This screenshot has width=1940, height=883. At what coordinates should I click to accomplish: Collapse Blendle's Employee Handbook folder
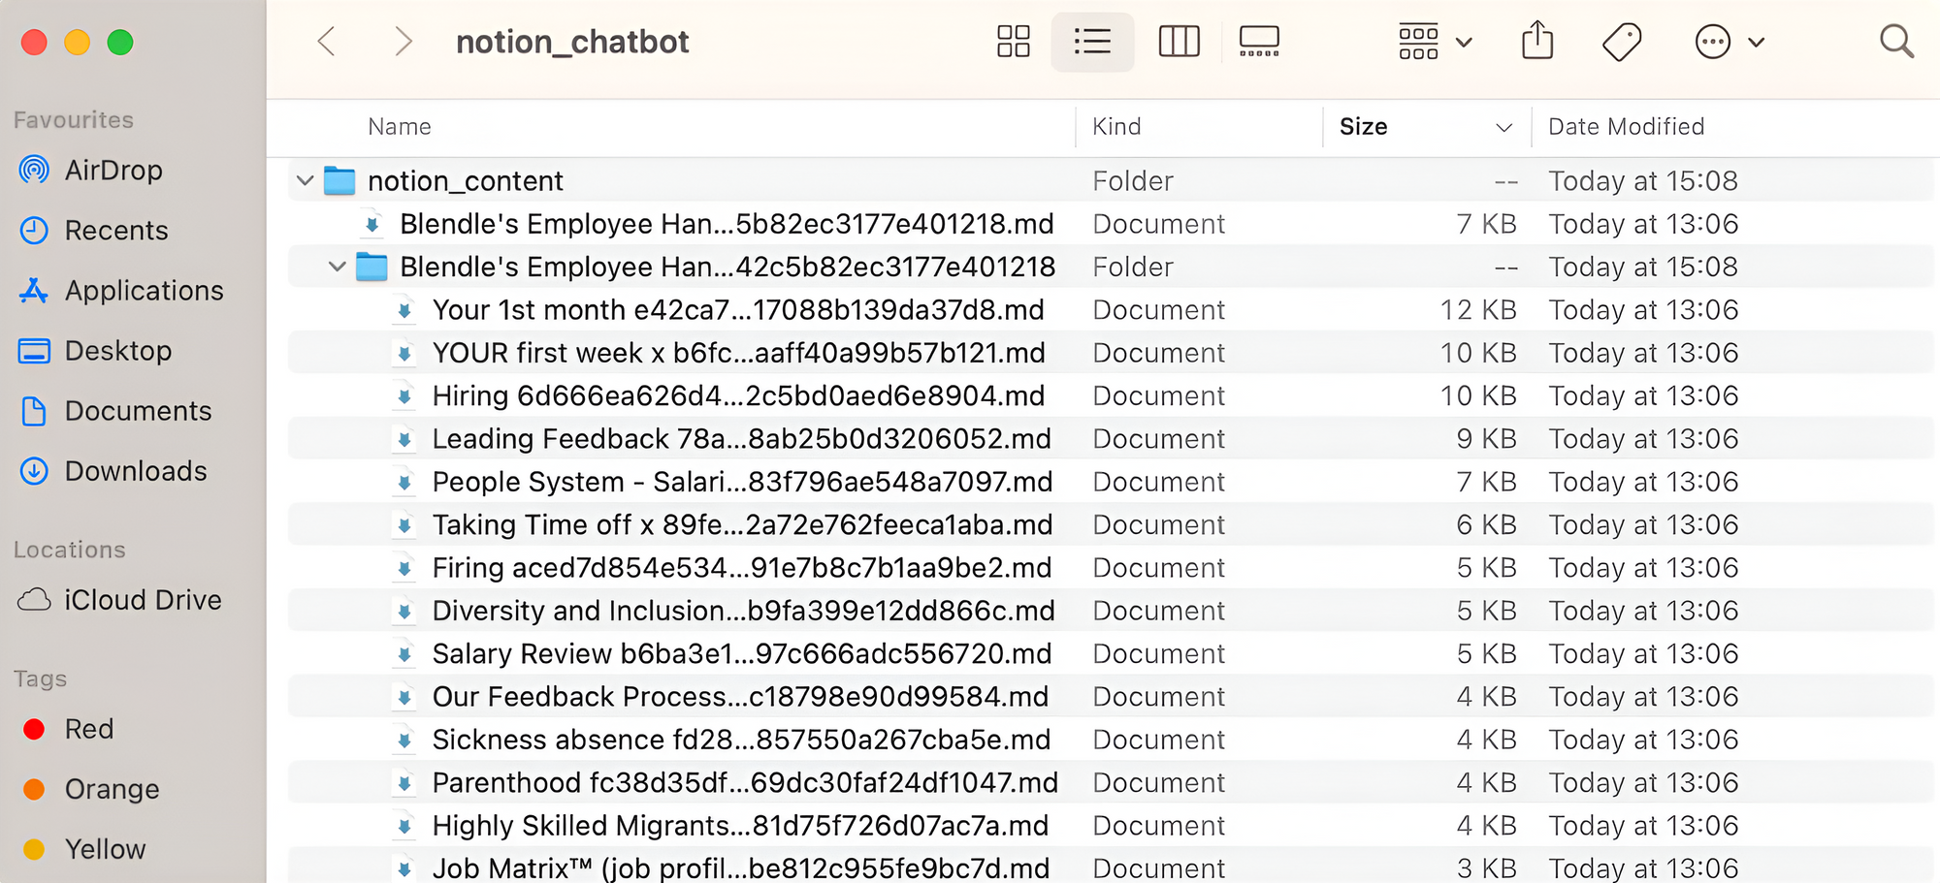coord(336,266)
